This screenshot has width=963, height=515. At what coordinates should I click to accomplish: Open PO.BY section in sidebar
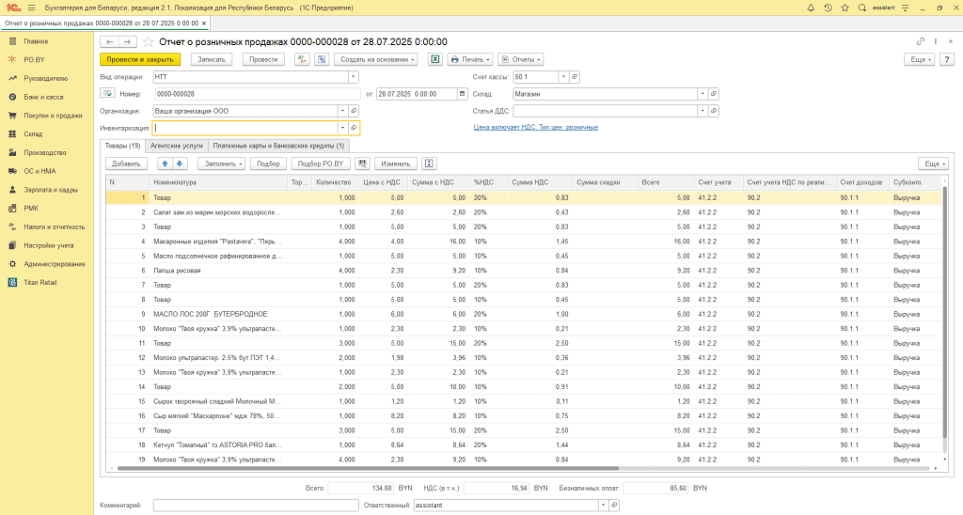(35, 59)
